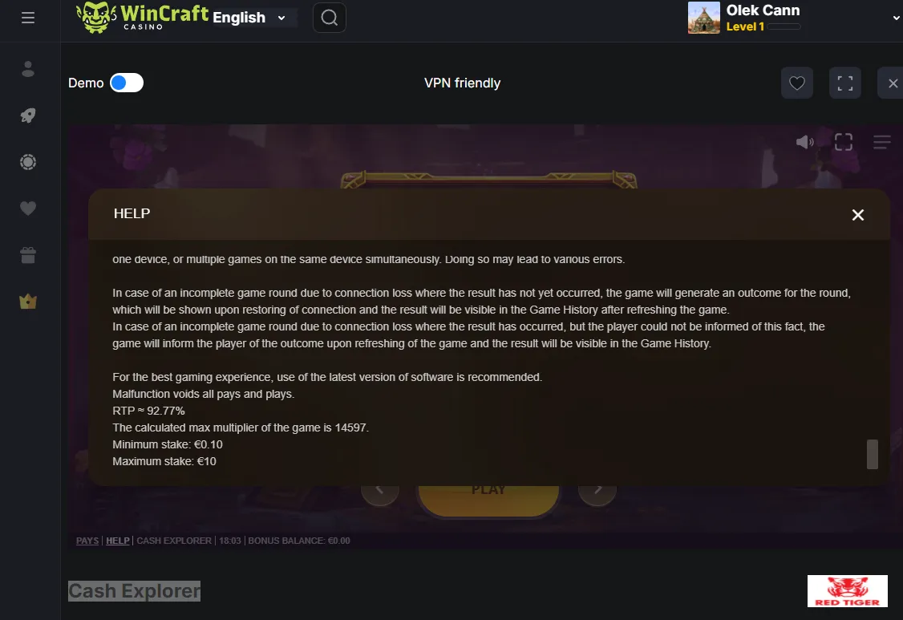Viewport: 903px width, 620px height.
Task: Expand the Olek Cann account dropdown arrow
Action: coord(896,18)
